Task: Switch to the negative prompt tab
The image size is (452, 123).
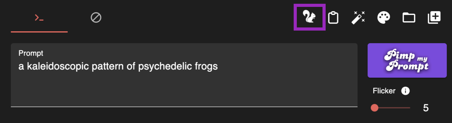Action: [x=96, y=18]
